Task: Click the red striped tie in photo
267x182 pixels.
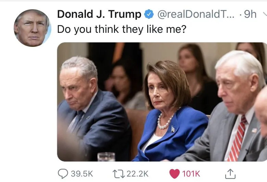Action: tap(237, 139)
